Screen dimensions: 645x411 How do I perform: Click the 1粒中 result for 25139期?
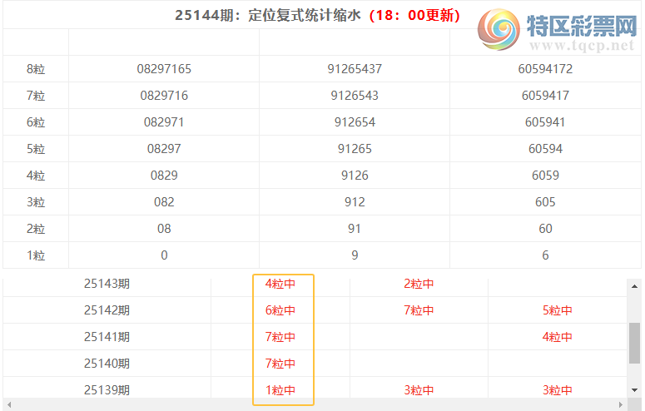click(x=280, y=390)
